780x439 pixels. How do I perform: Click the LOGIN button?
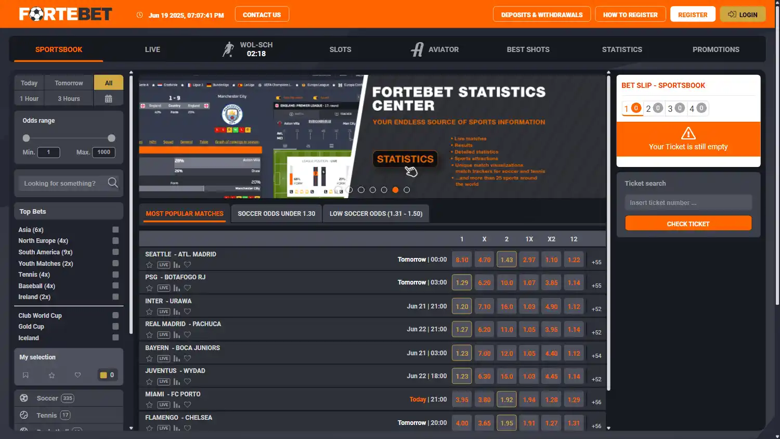point(743,15)
